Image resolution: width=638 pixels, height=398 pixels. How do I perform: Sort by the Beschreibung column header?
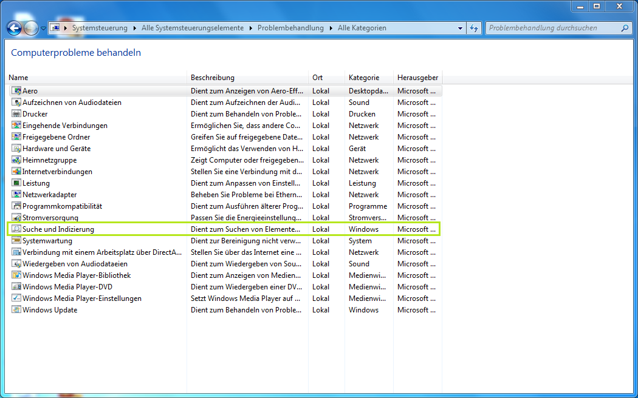[248, 78]
